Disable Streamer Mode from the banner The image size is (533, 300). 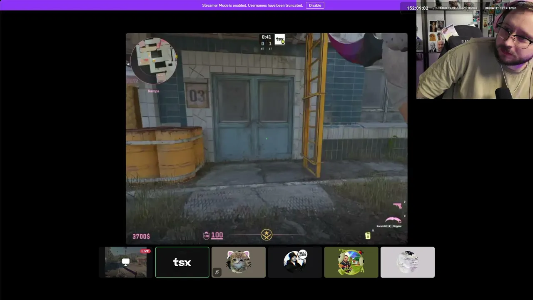[x=315, y=5]
